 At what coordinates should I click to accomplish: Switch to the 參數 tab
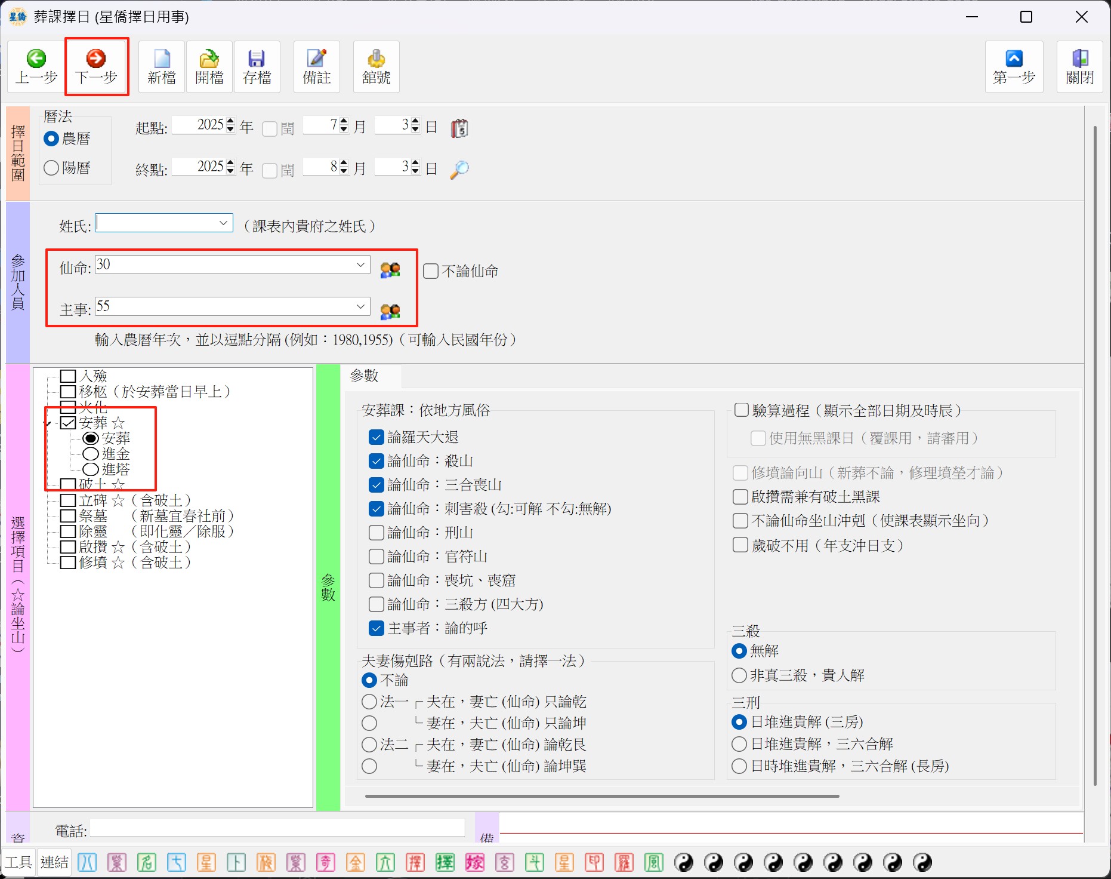point(364,376)
